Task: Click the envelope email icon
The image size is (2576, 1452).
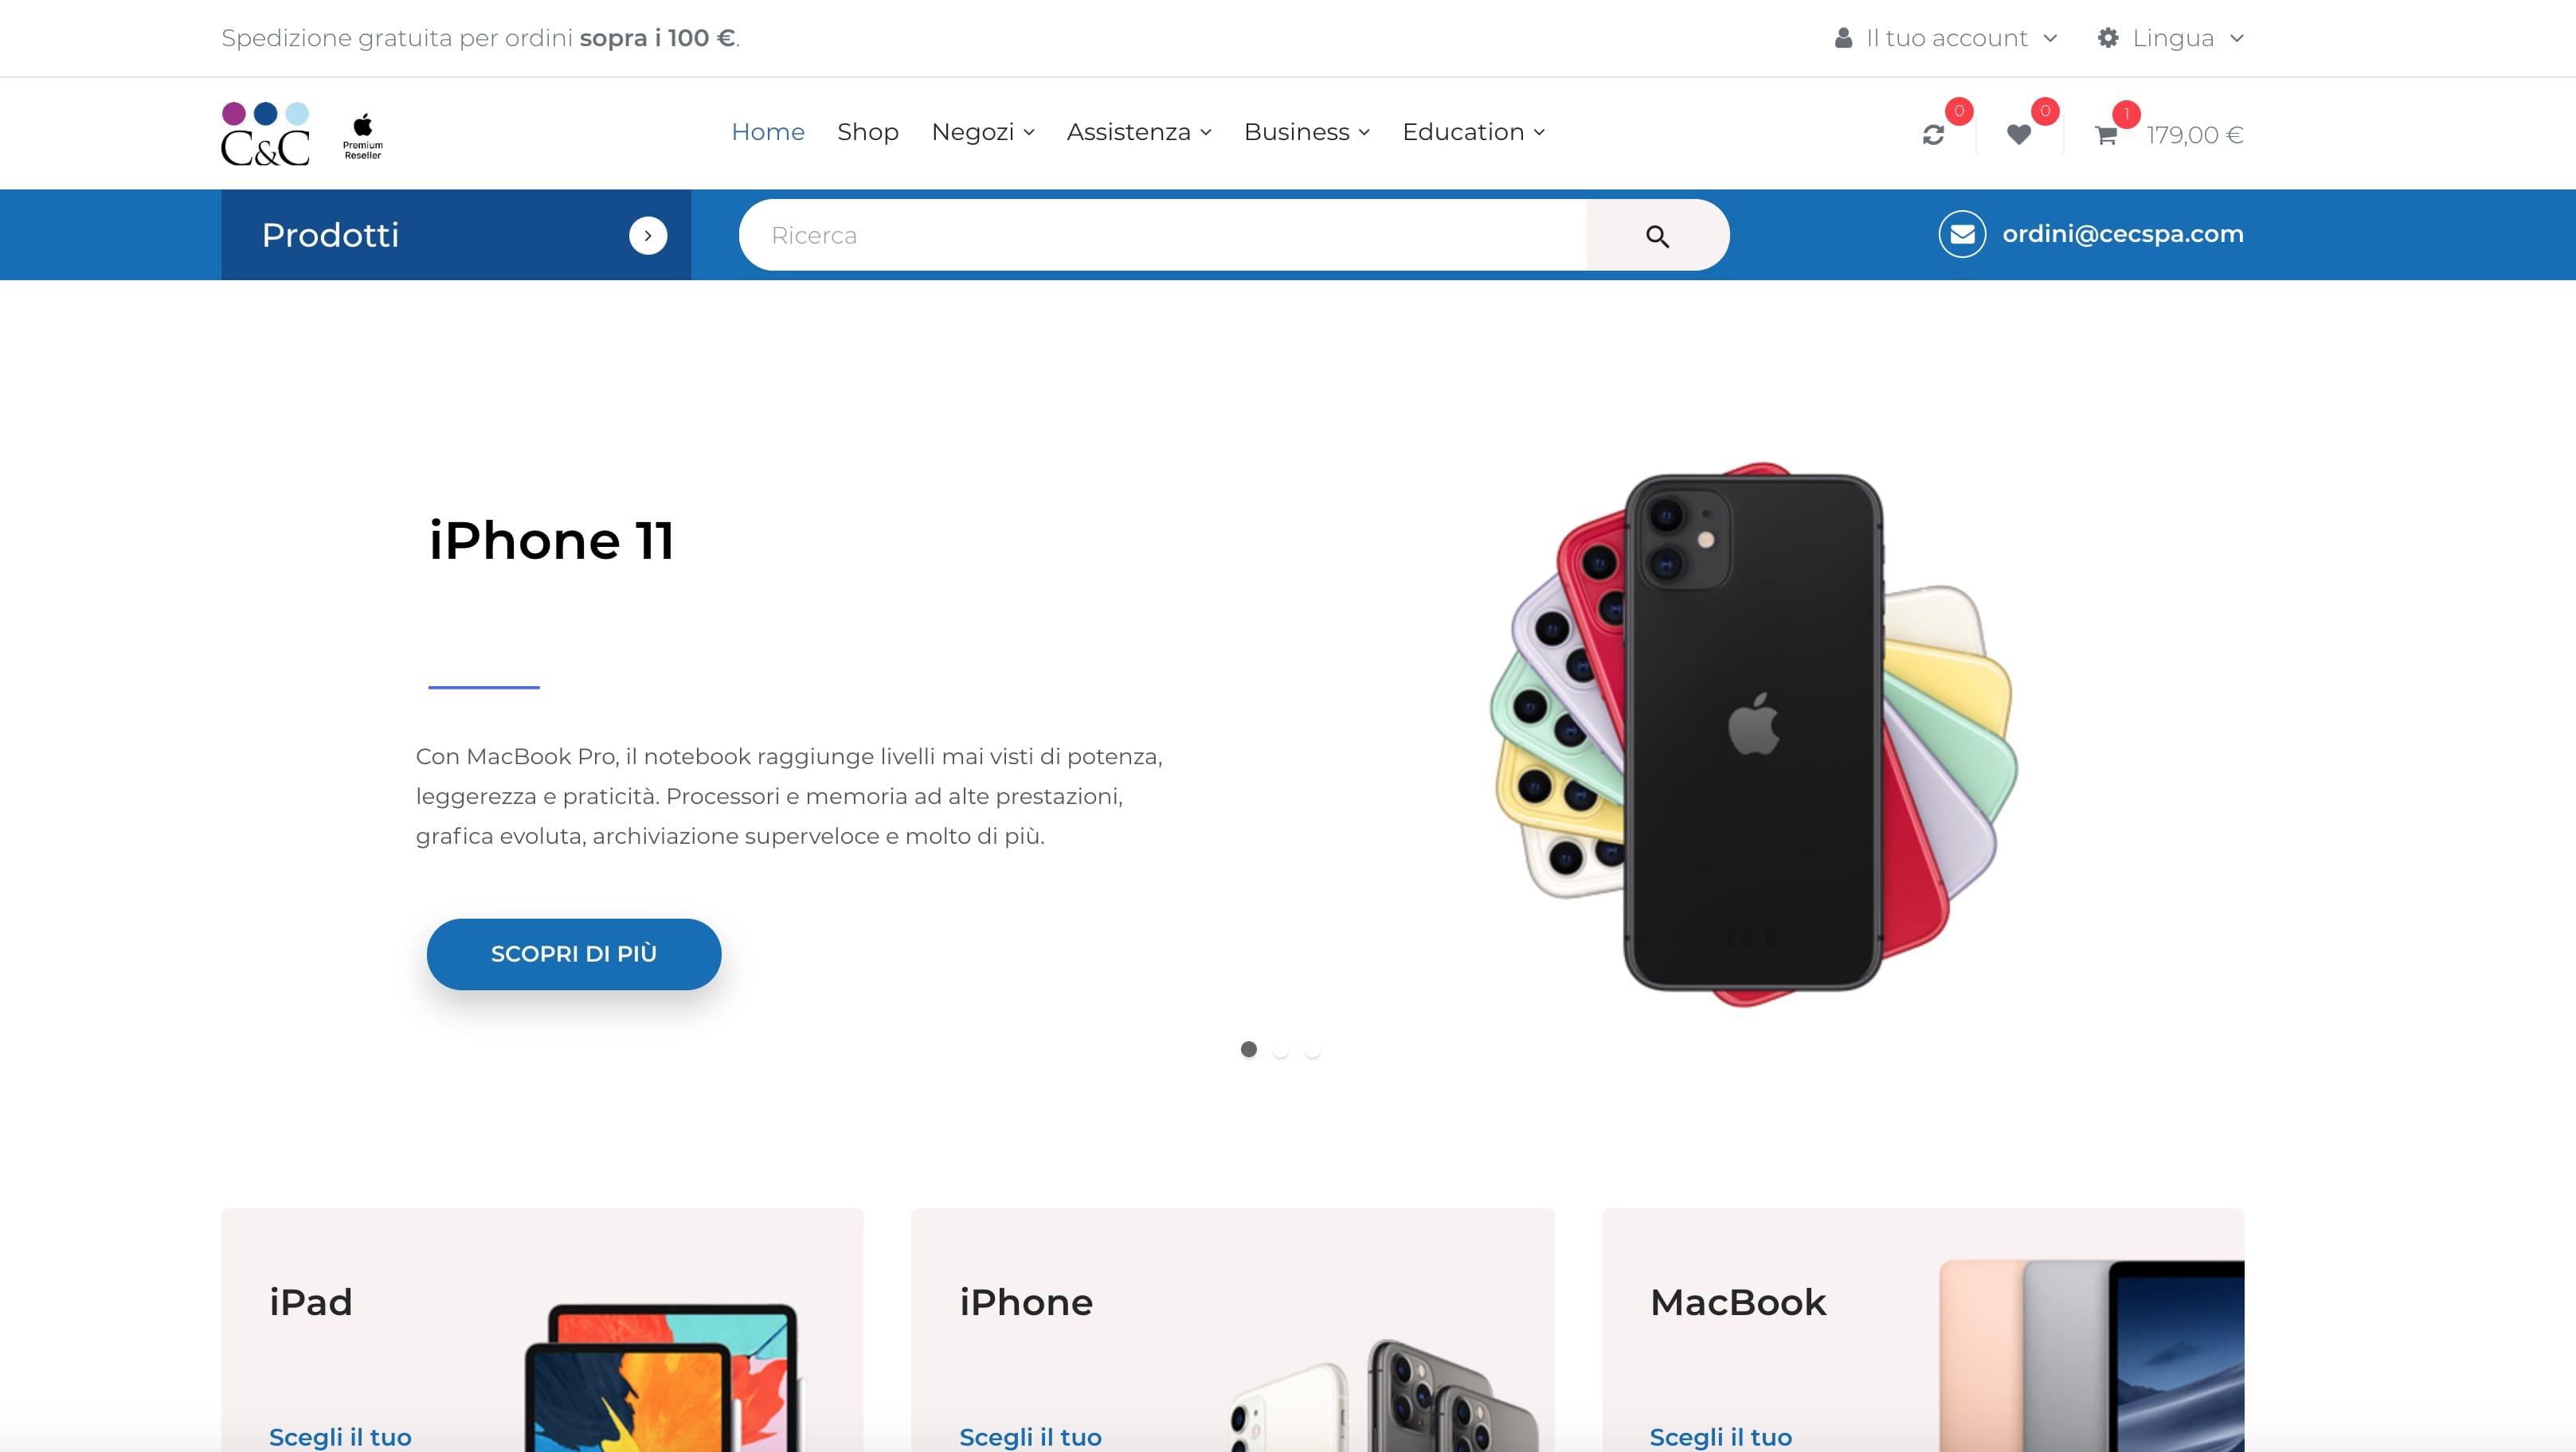Action: [x=1962, y=234]
